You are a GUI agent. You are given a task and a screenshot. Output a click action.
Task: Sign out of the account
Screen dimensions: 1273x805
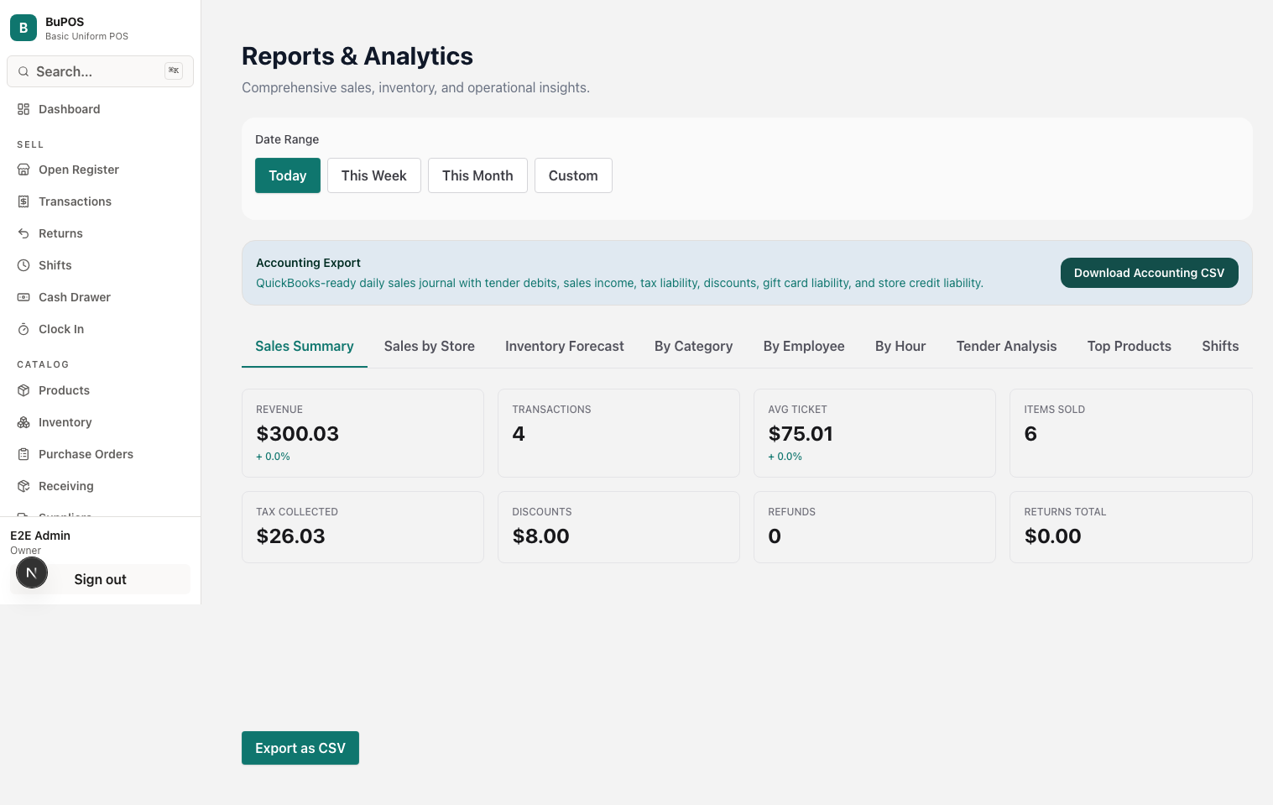tap(100, 579)
